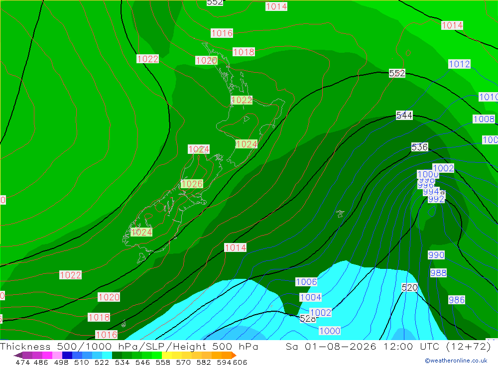
Task: Click the blue '1006' isobar label
Action: point(306,282)
